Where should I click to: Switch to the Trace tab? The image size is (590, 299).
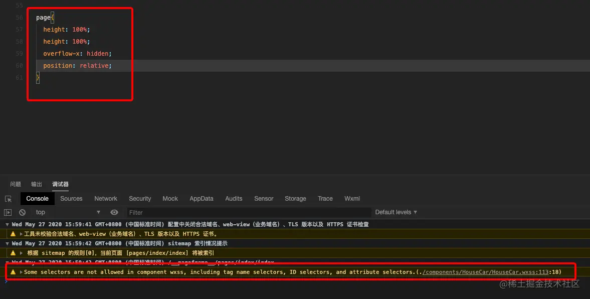pos(325,199)
